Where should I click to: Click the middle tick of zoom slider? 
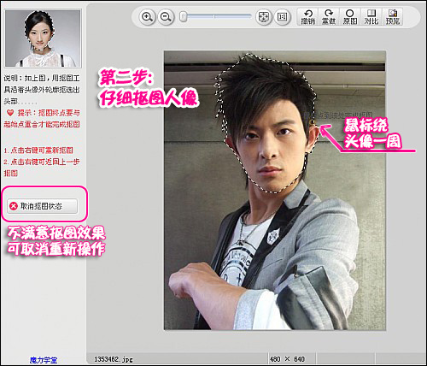pyautogui.click(x=214, y=16)
